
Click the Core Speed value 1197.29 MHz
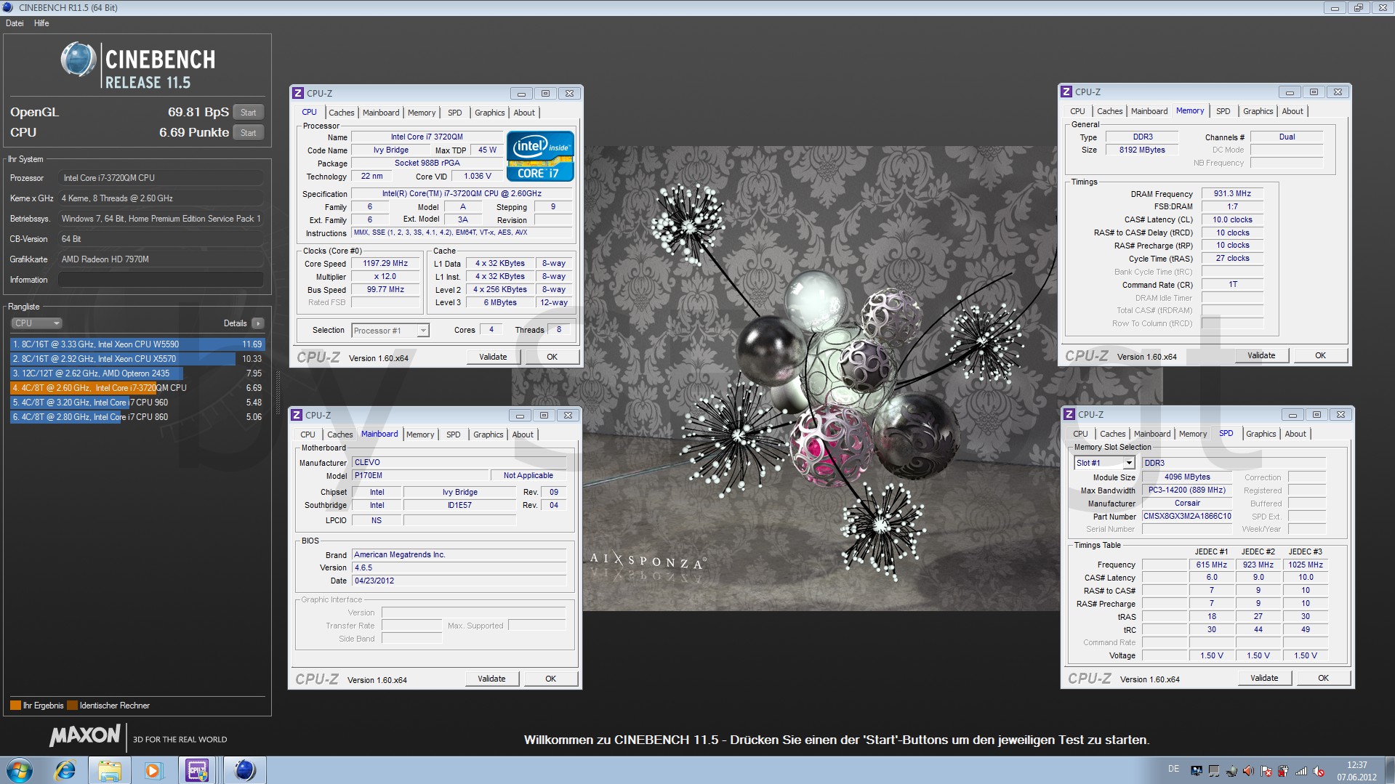pyautogui.click(x=385, y=264)
